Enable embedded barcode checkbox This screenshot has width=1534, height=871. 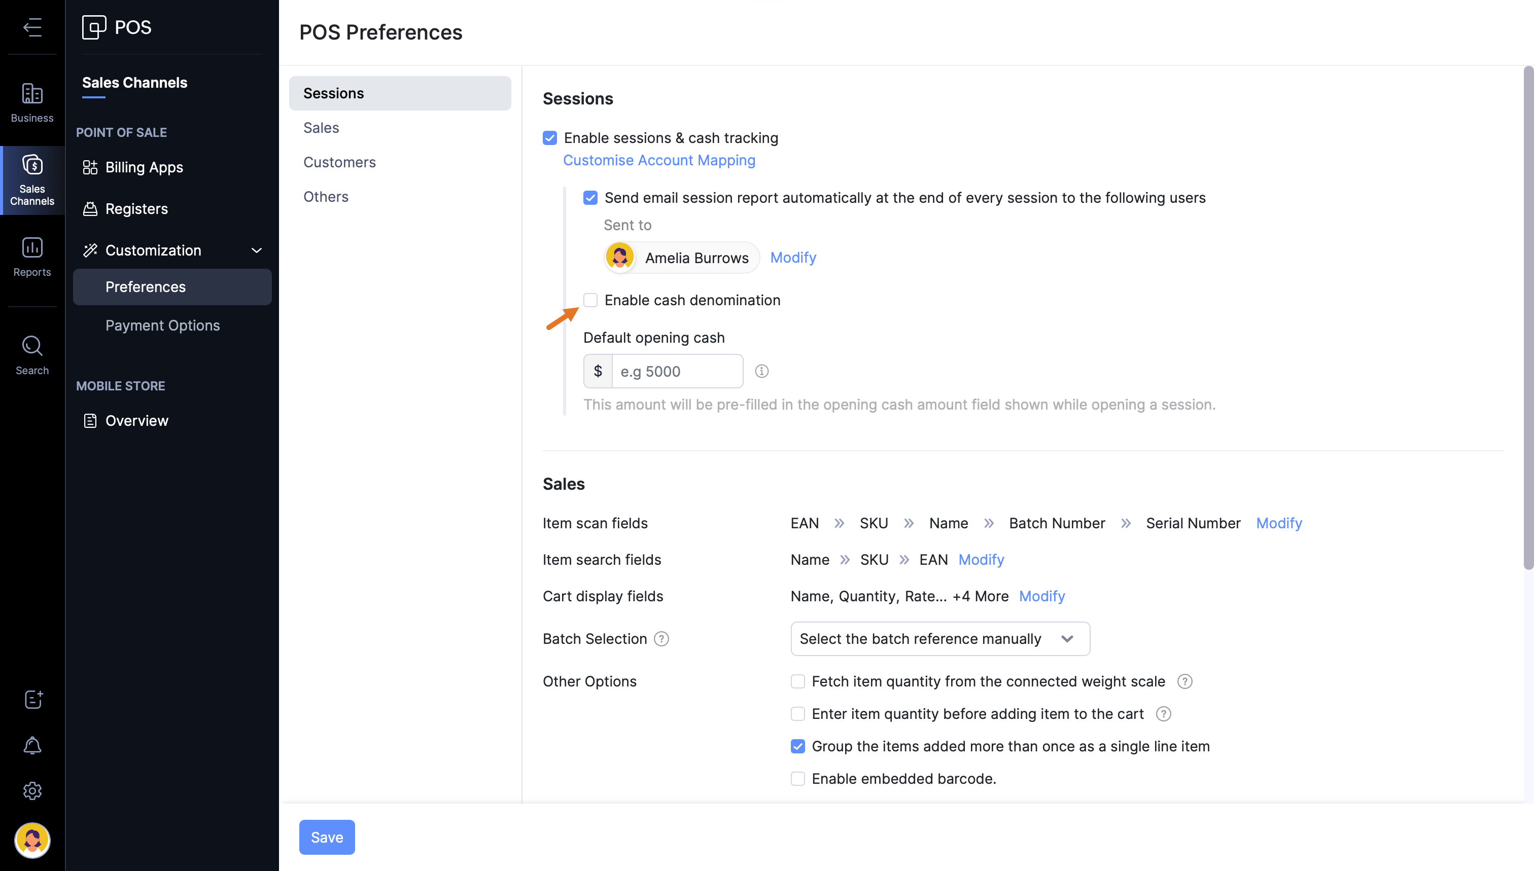798,779
